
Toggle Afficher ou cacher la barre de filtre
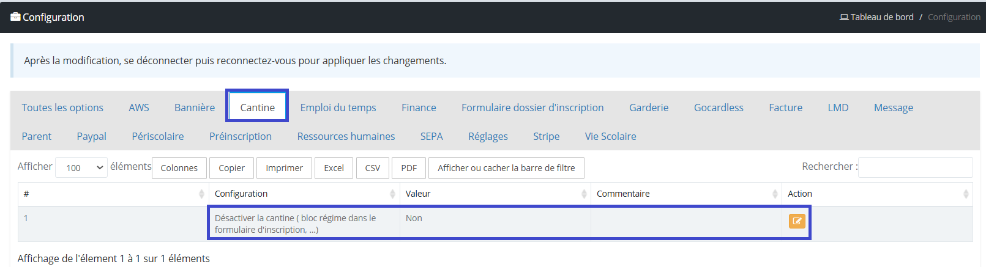click(x=506, y=167)
